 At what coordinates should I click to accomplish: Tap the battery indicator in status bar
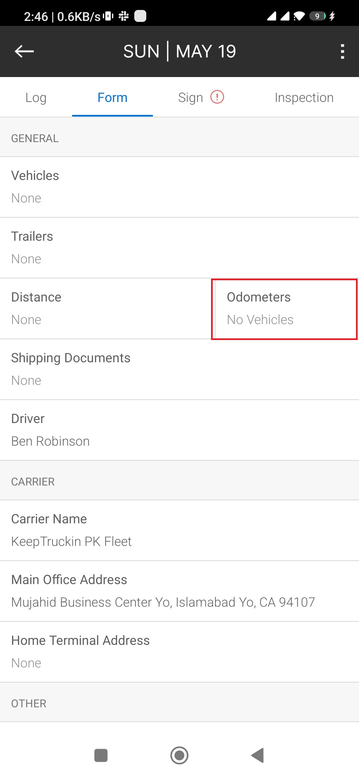click(x=317, y=16)
